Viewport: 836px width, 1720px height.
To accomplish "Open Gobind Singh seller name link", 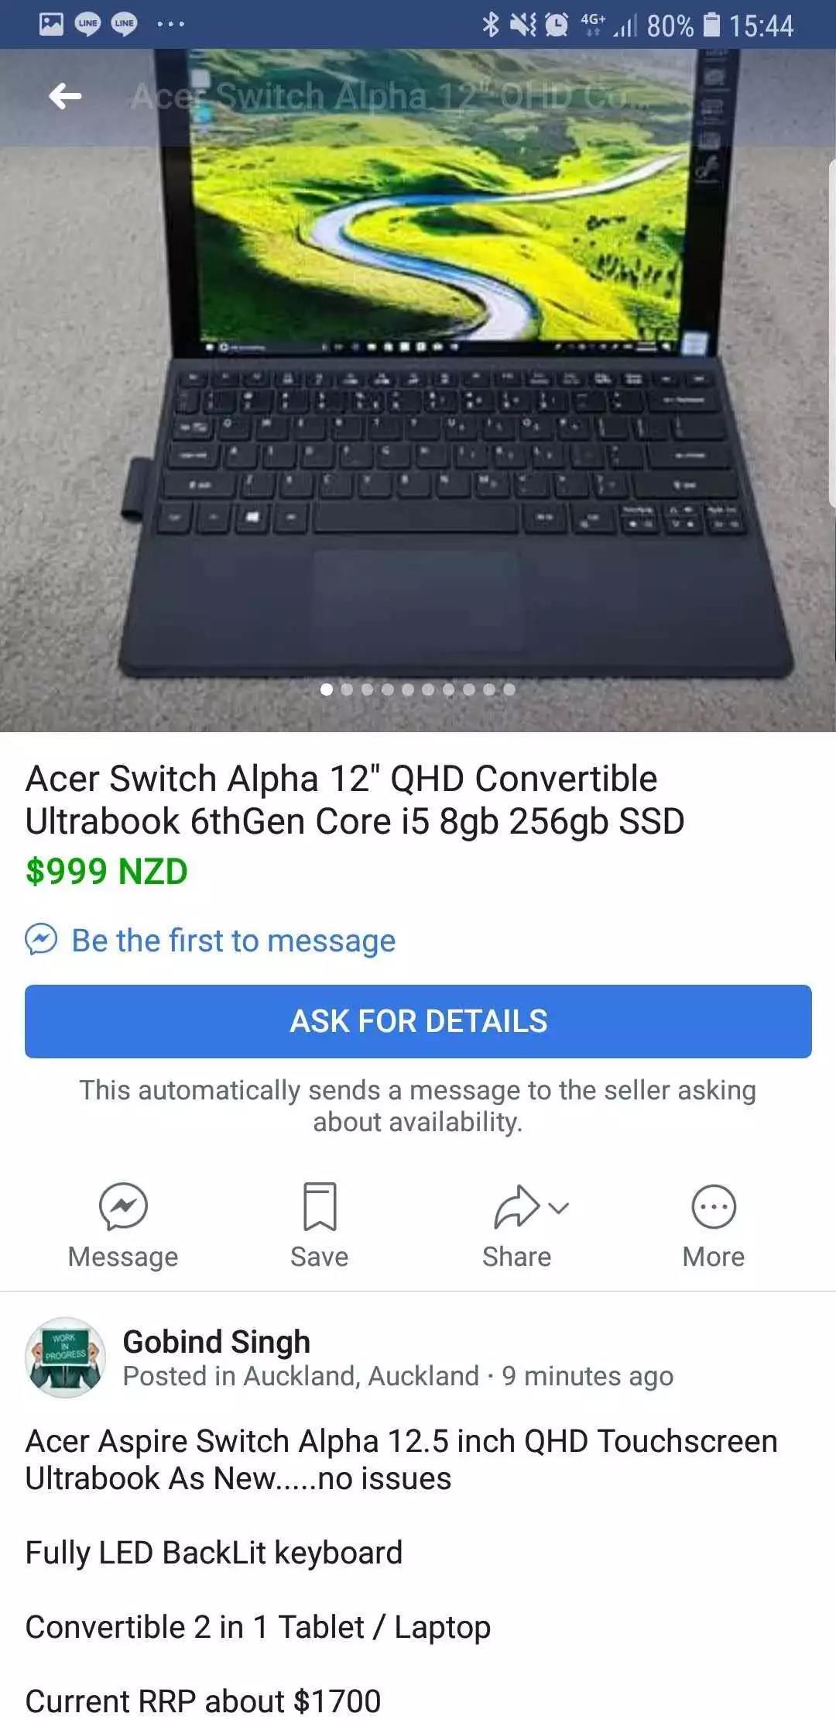I will [217, 1342].
